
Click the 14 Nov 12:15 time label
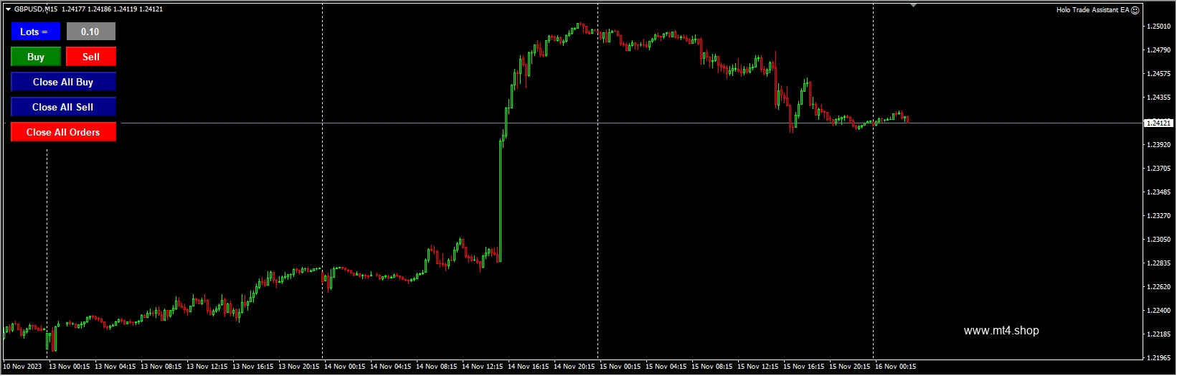tap(483, 367)
